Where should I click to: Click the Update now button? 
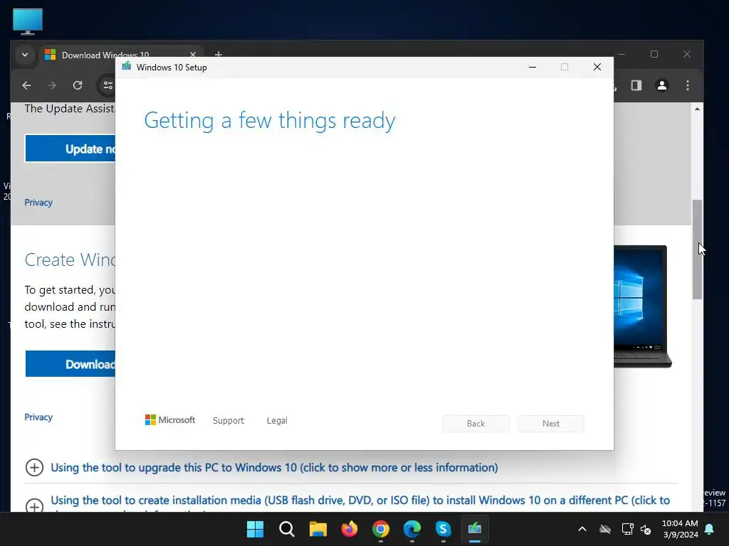[x=70, y=149]
